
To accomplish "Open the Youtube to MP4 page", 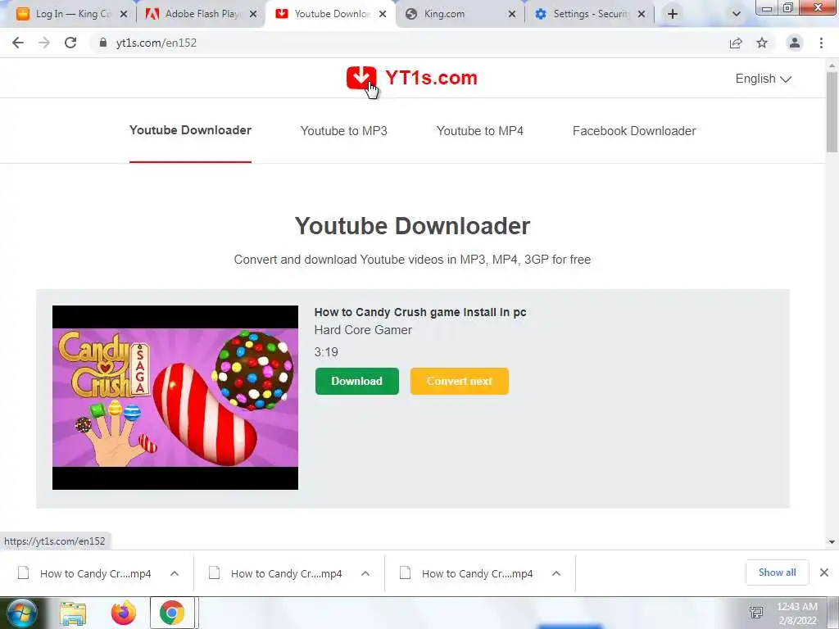I will (x=480, y=131).
